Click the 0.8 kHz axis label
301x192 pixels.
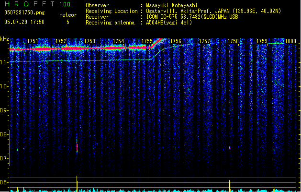[4, 134]
